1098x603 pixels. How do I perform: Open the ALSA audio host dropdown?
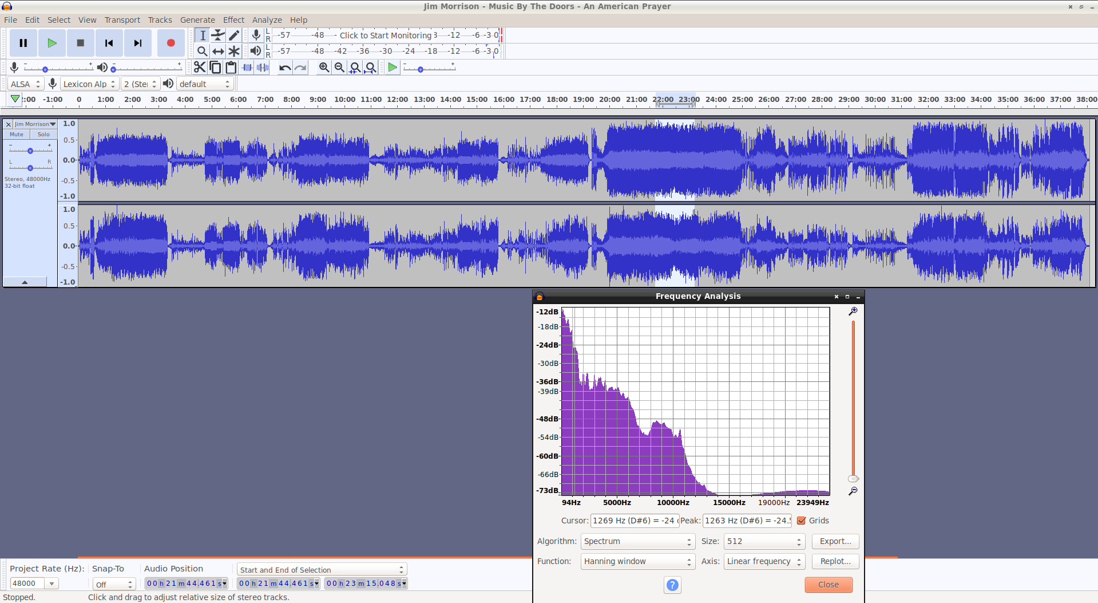click(26, 84)
